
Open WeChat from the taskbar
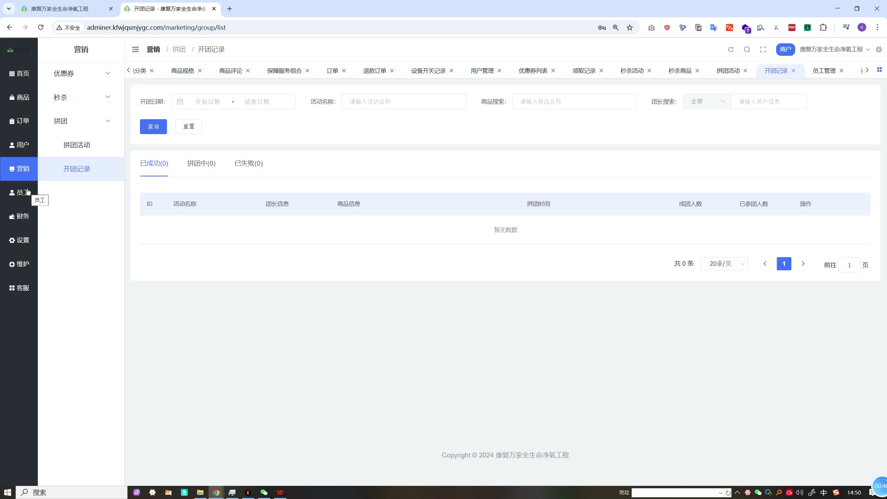264,492
